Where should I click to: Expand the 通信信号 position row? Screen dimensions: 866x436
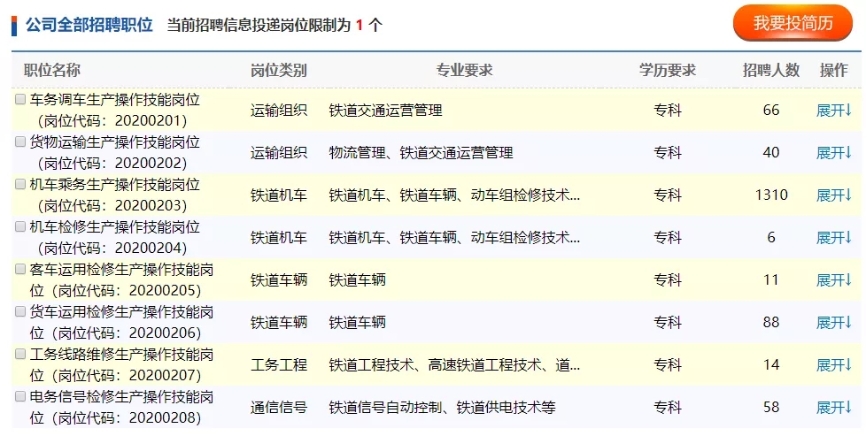833,408
